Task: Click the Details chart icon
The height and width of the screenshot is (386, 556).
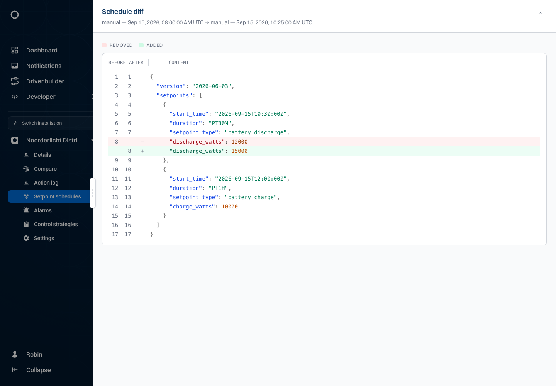Action: point(26,155)
